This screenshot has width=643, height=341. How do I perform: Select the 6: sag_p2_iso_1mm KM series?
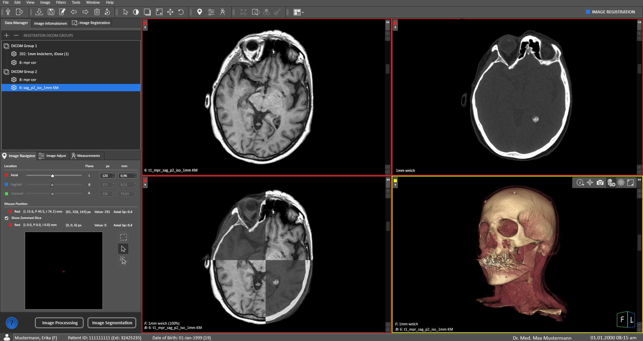(71, 88)
